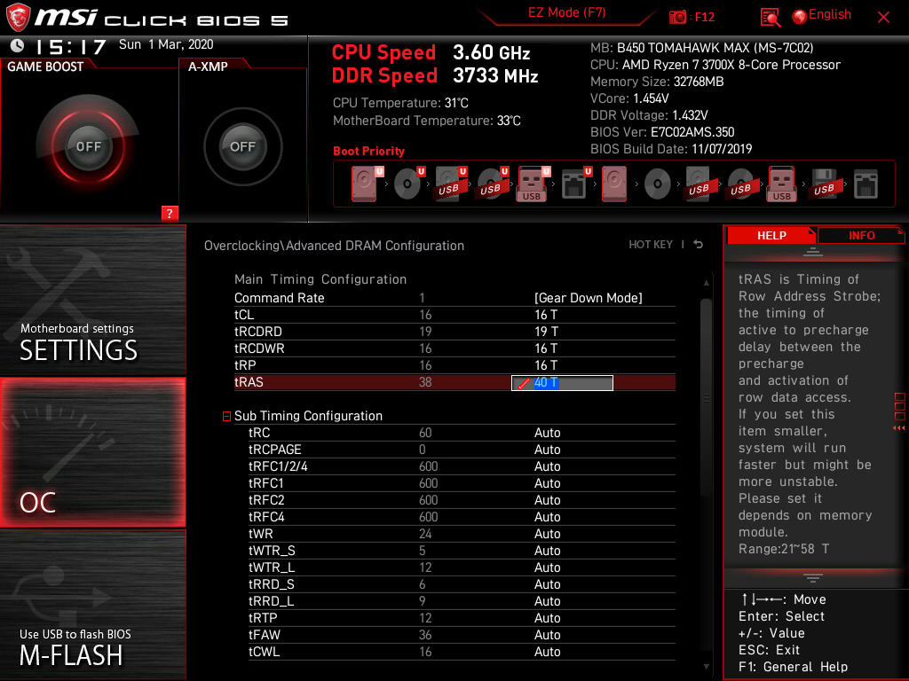Click the clock icon beside the time
This screenshot has height=681, width=909.
[x=18, y=45]
